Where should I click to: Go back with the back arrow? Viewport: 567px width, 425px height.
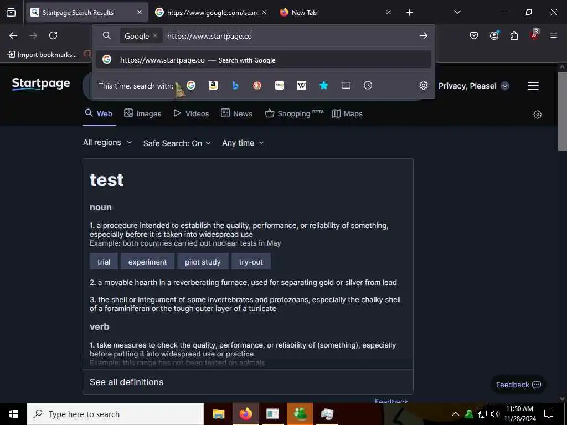pos(13,35)
